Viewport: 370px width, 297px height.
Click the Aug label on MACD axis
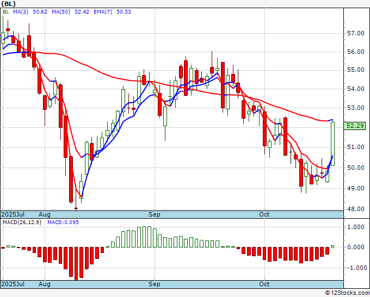click(x=45, y=284)
